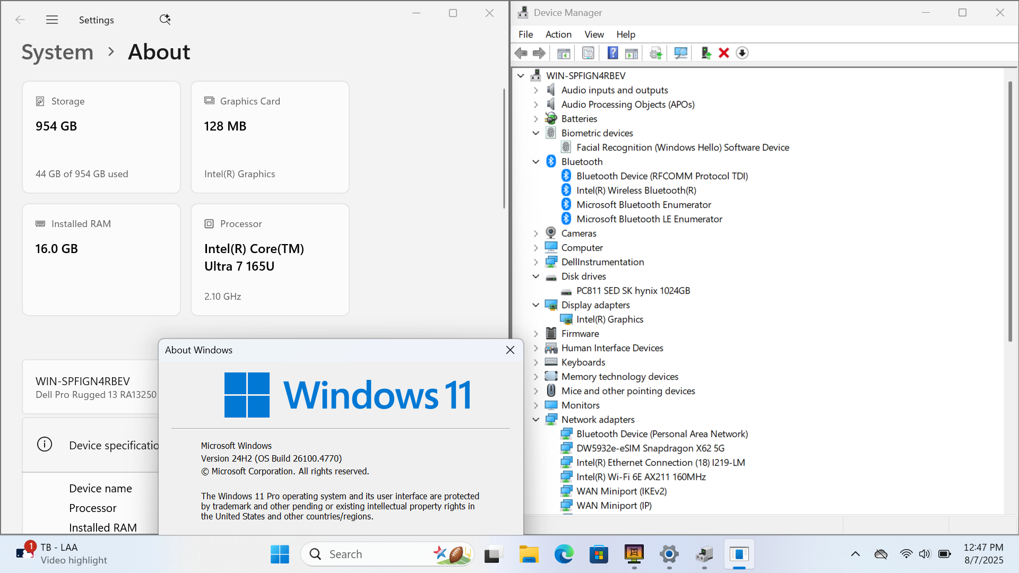Open the Settings hamburger navigation menu
This screenshot has width=1019, height=573.
point(52,20)
